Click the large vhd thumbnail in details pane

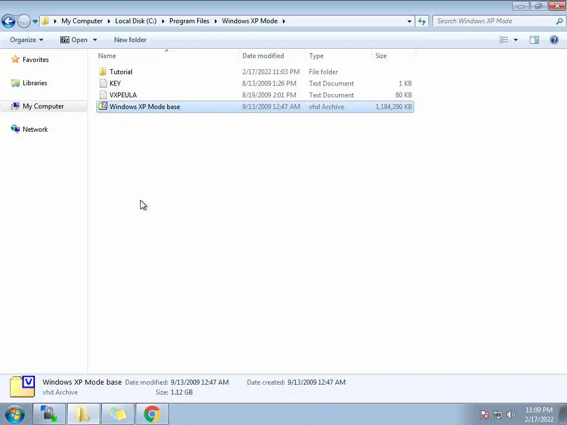(22, 386)
